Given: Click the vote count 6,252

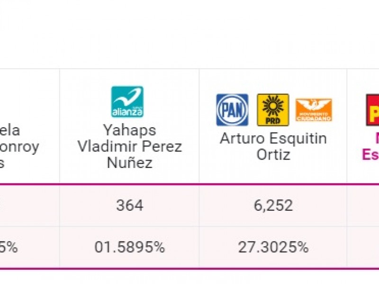Looking at the screenshot, I should tap(273, 205).
